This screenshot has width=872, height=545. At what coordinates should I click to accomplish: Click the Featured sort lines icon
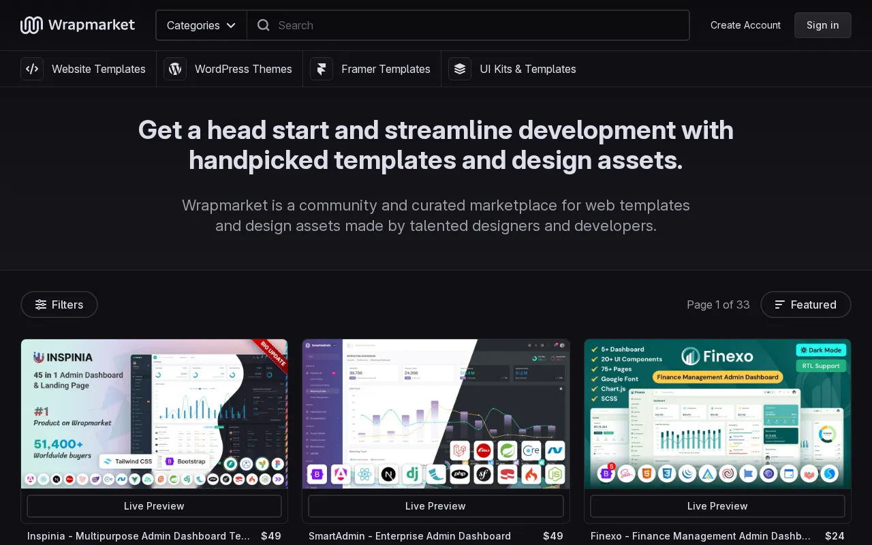pyautogui.click(x=780, y=305)
